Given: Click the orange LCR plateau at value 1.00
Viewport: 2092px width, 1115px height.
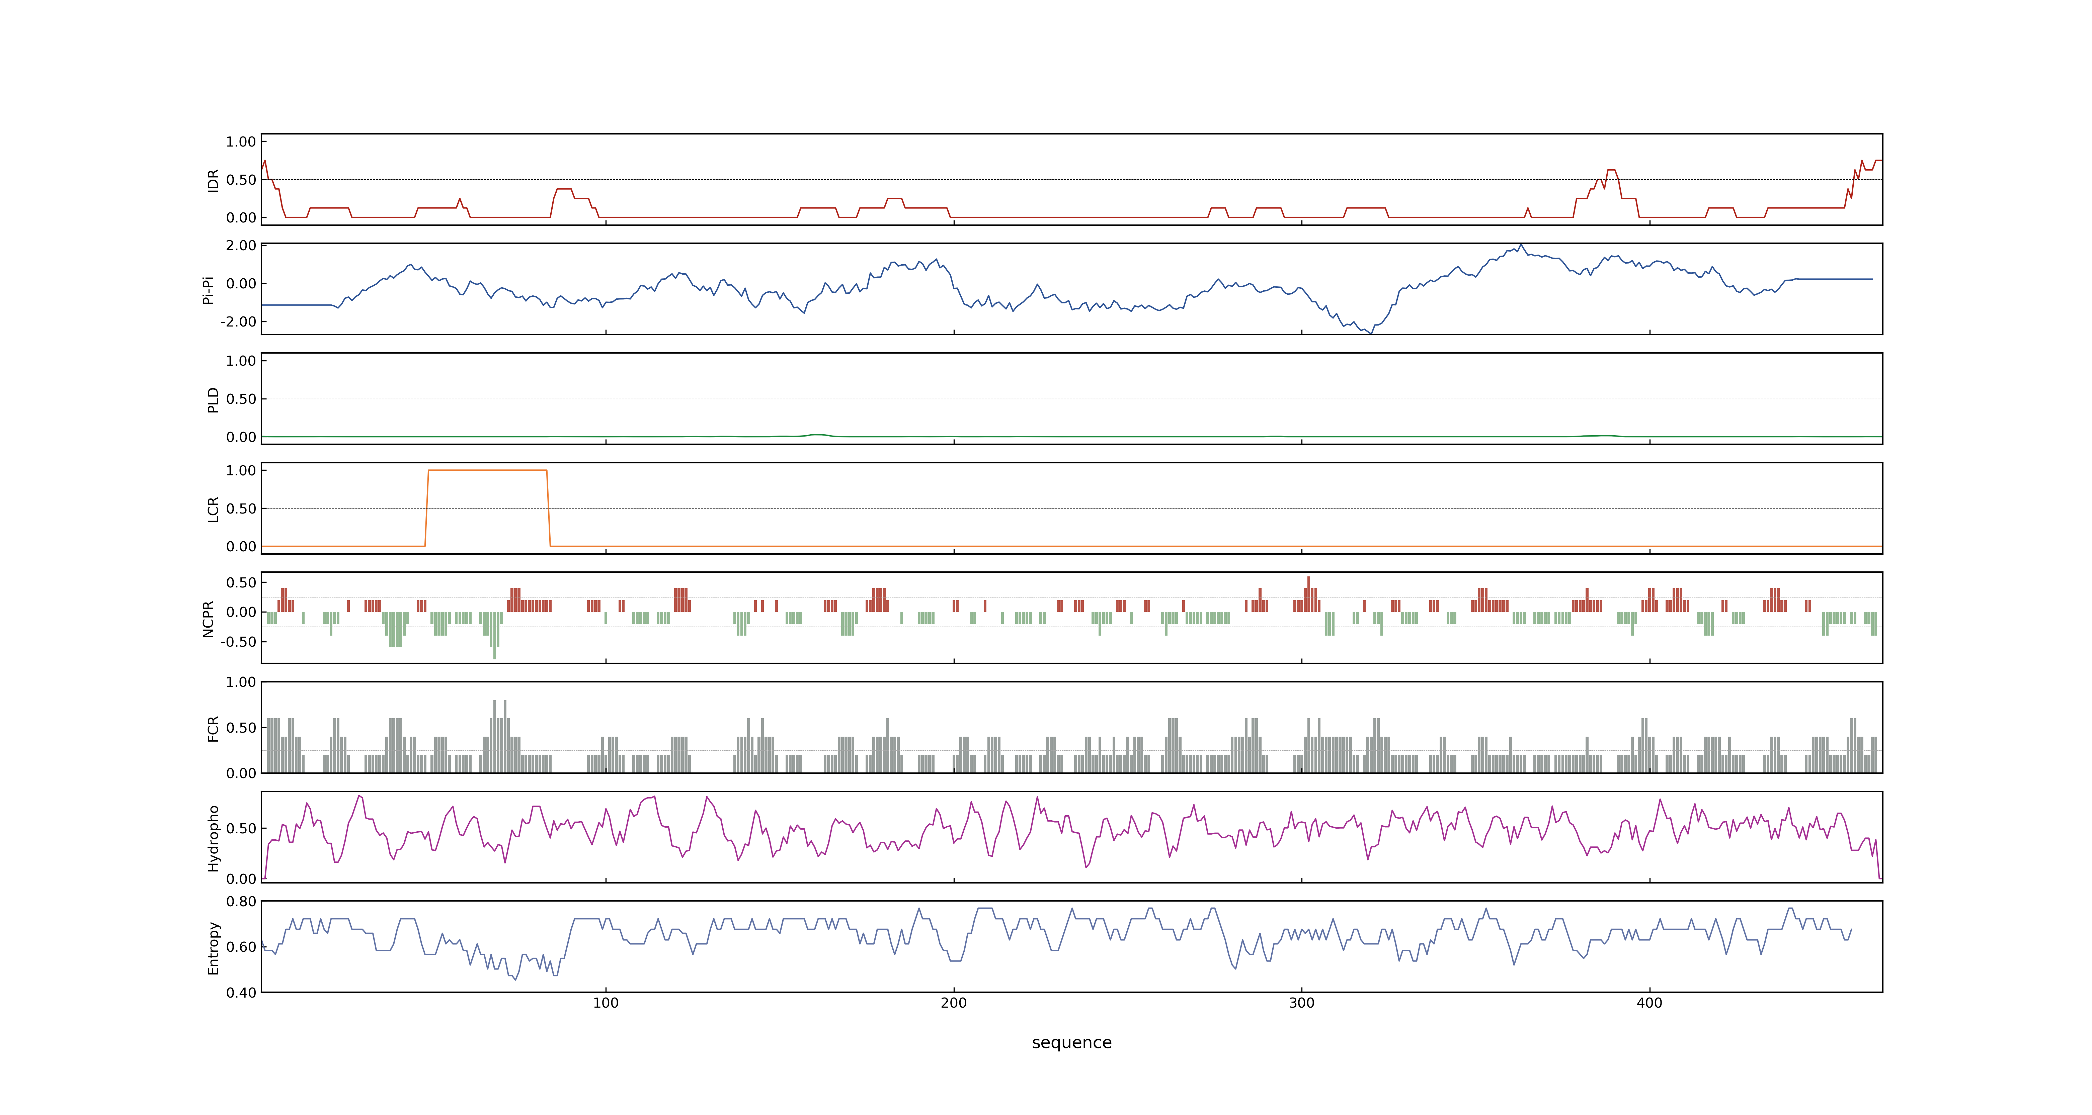Looking at the screenshot, I should (x=487, y=470).
